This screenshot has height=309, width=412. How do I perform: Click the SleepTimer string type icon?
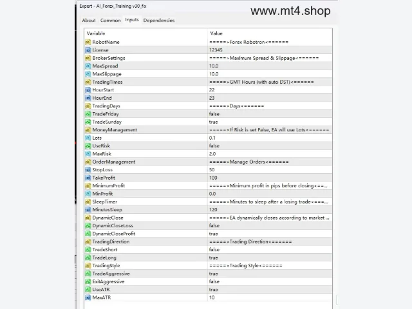[88, 201]
